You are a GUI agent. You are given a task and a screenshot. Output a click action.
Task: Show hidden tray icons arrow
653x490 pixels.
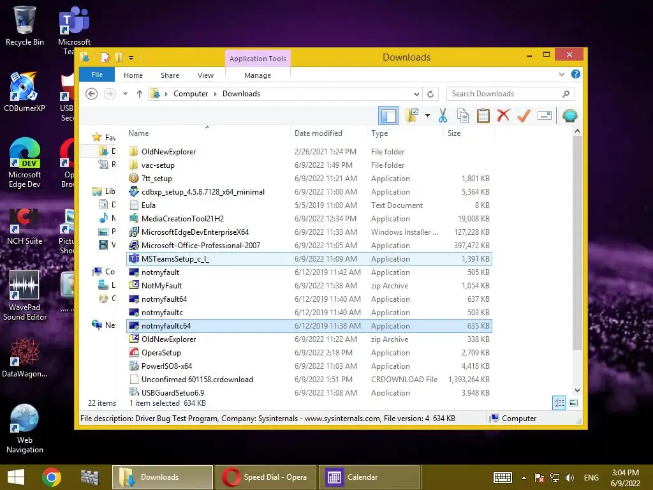pos(524,478)
